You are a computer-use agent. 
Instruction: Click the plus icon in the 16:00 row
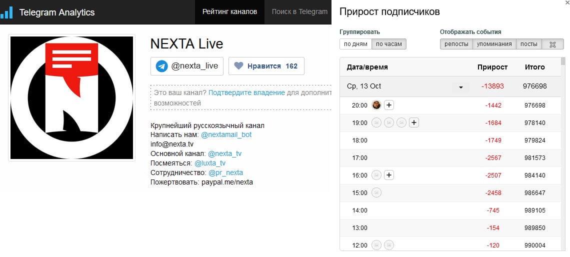pos(389,175)
